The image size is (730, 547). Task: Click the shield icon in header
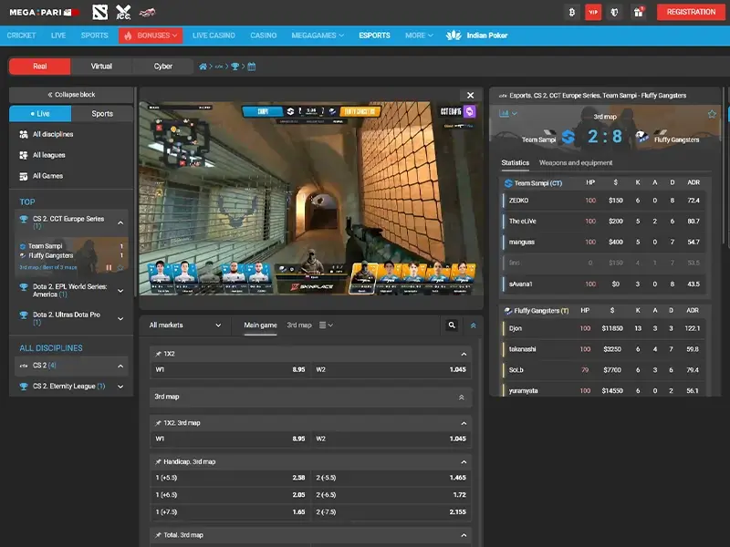pyautogui.click(x=614, y=12)
